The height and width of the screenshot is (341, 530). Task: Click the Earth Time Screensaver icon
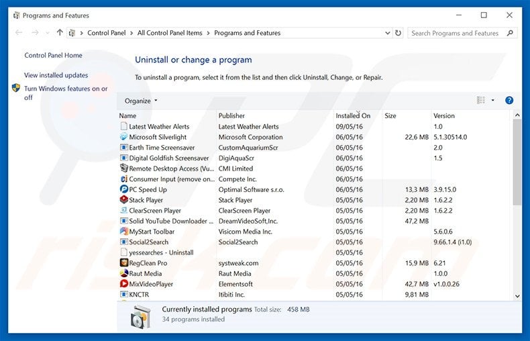(x=123, y=147)
